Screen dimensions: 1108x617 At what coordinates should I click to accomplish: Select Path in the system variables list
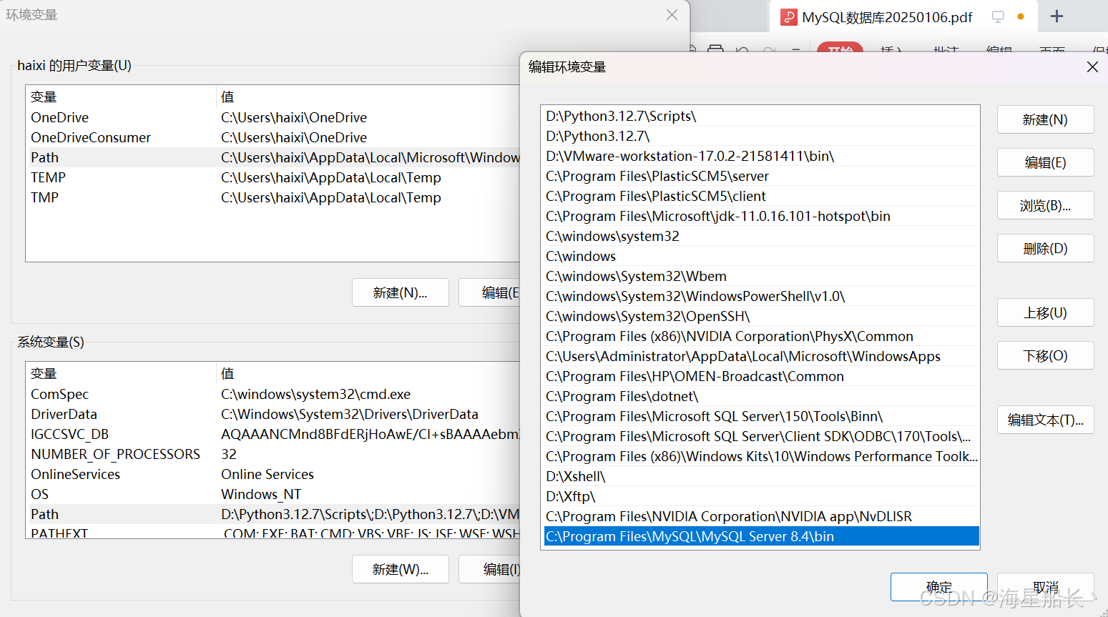273,514
